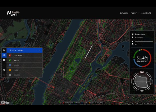The width and height of the screenshot is (156, 112).
Task: Uncheck the Nature layer checkbox
Action: [10, 60]
